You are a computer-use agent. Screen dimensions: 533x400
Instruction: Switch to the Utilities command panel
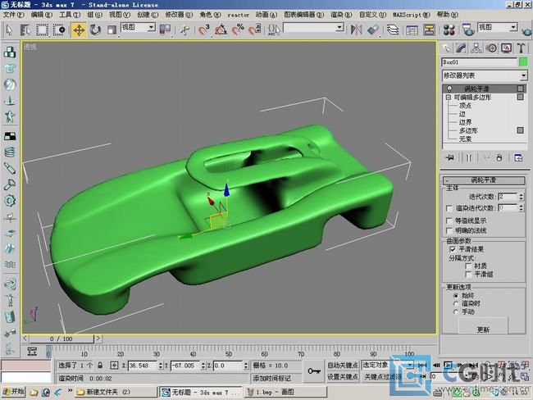(521, 48)
